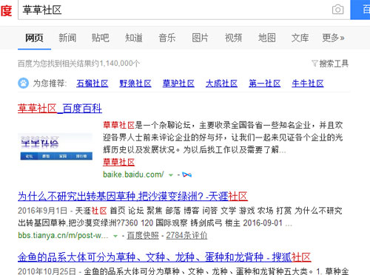Expand the 更多» menu
The height and width of the screenshot is (275, 370).
[x=333, y=38]
